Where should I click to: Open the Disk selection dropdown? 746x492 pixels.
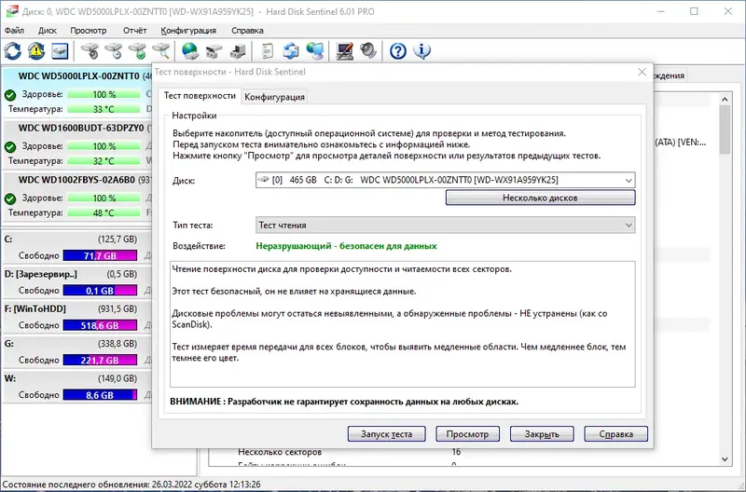point(445,180)
